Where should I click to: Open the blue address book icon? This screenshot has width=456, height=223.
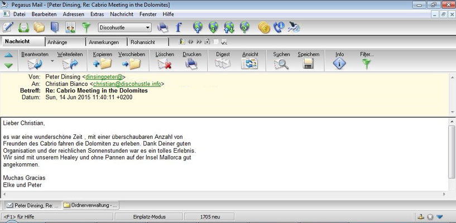point(54,27)
